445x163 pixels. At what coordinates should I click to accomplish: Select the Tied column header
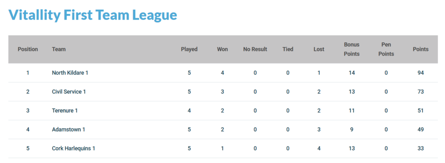[288, 49]
